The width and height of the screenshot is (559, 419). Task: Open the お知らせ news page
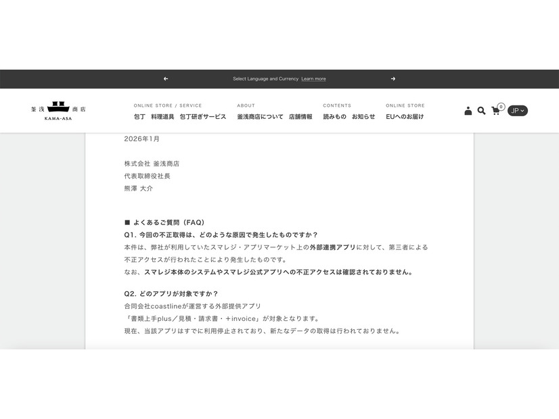[365, 116]
